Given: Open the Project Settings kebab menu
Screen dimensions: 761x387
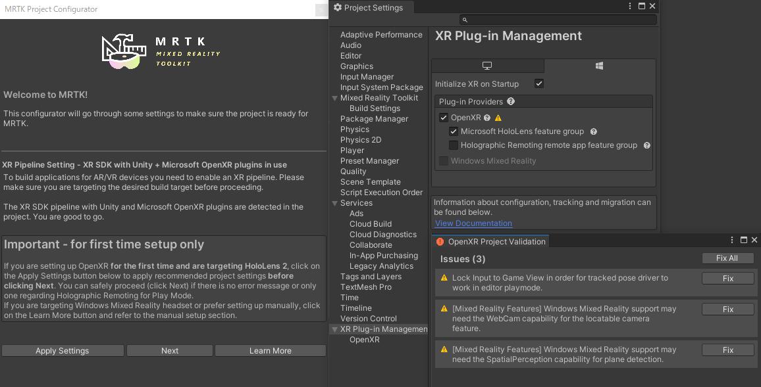Looking at the screenshot, I should 630,7.
